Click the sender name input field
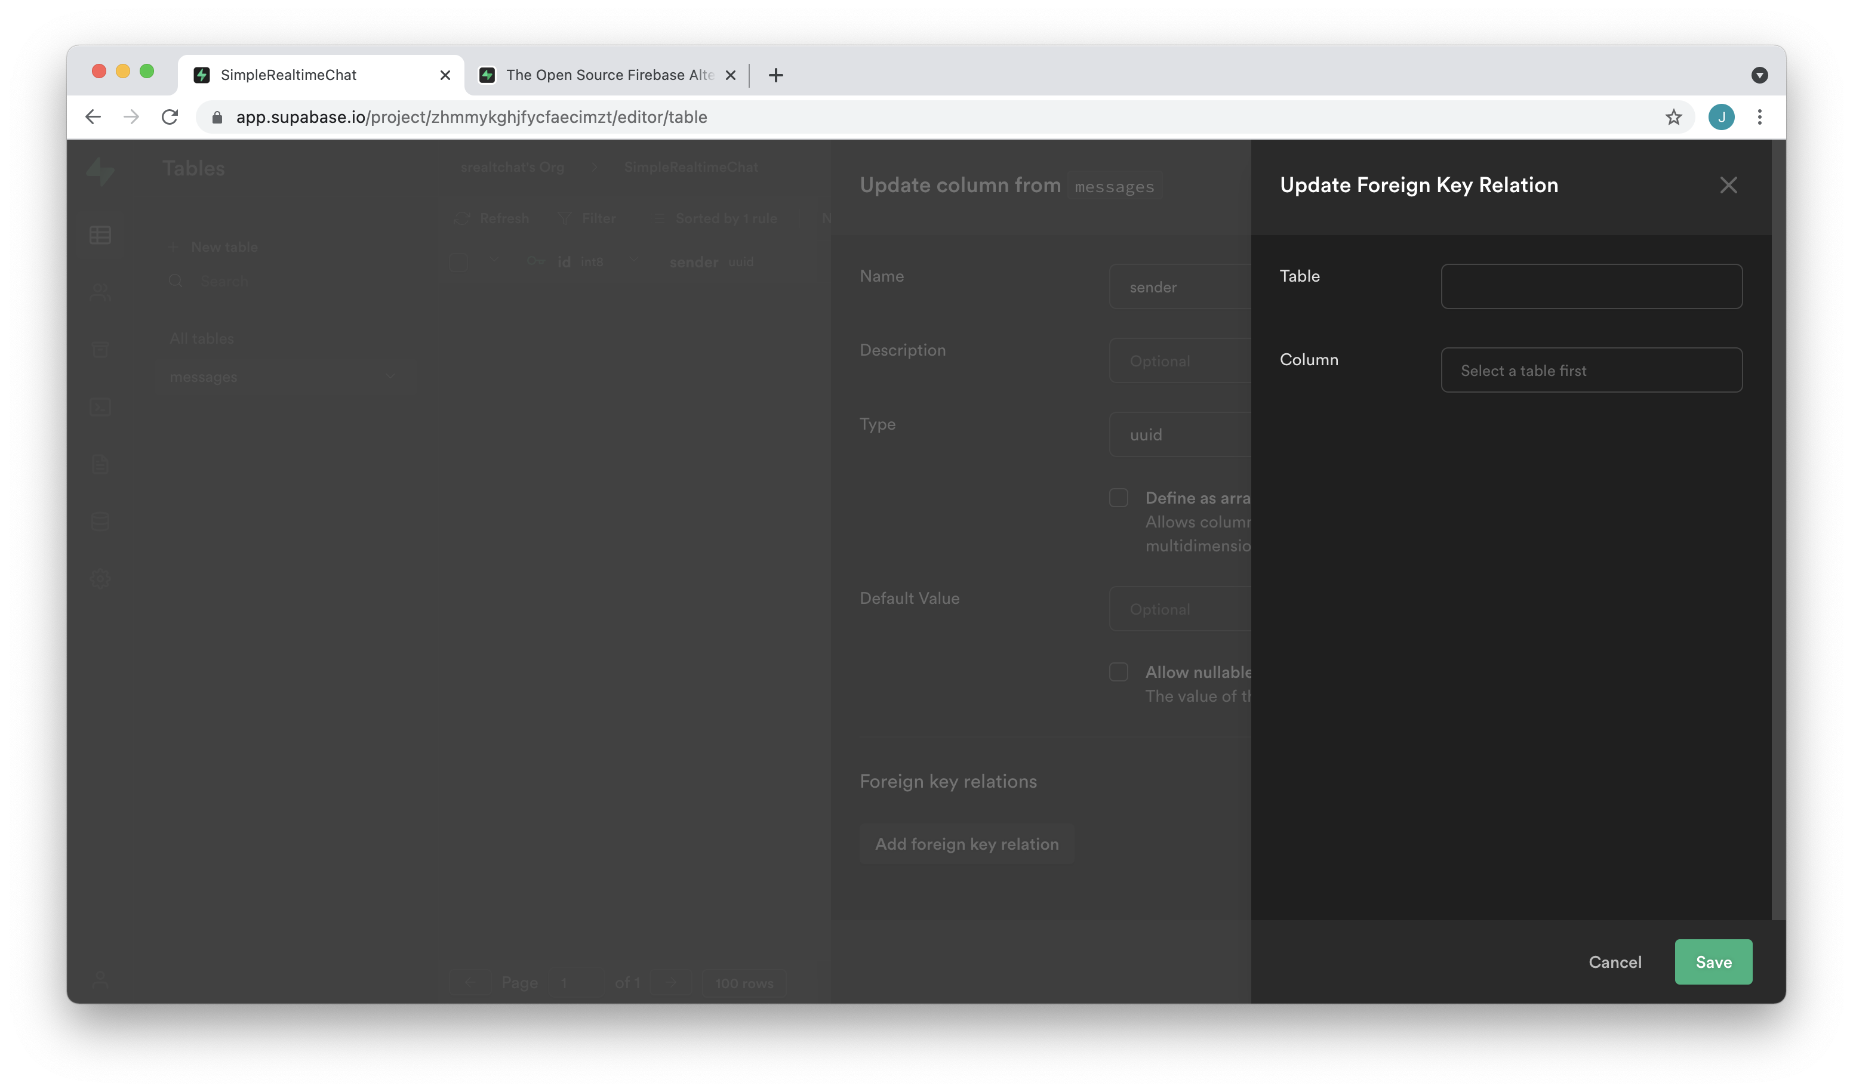The width and height of the screenshot is (1853, 1092). (1178, 286)
